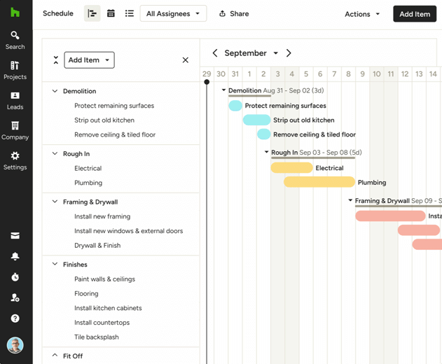
Task: Collapse the Demolition group in list
Action: click(x=55, y=91)
